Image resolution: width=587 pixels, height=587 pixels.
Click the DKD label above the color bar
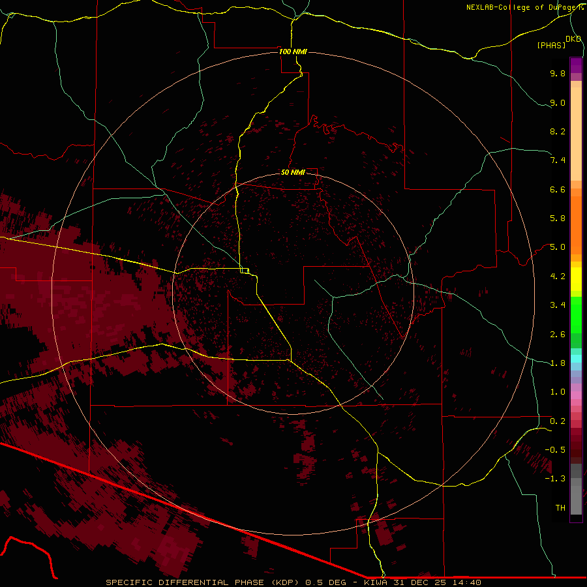[x=573, y=39]
